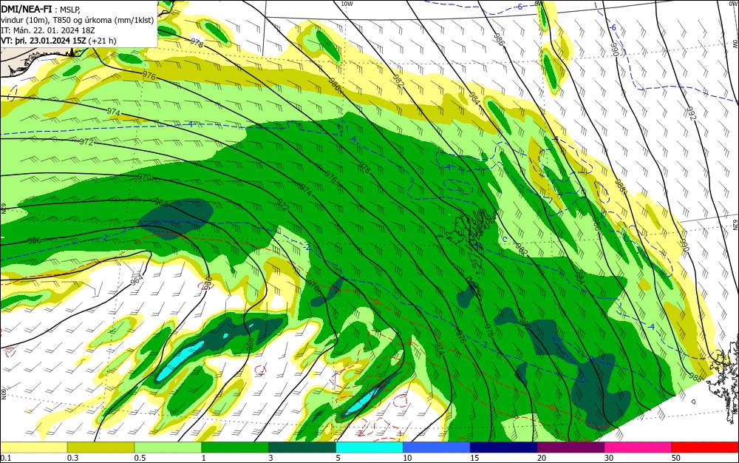
Task: Click the legend value "20"
Action: pos(542,458)
